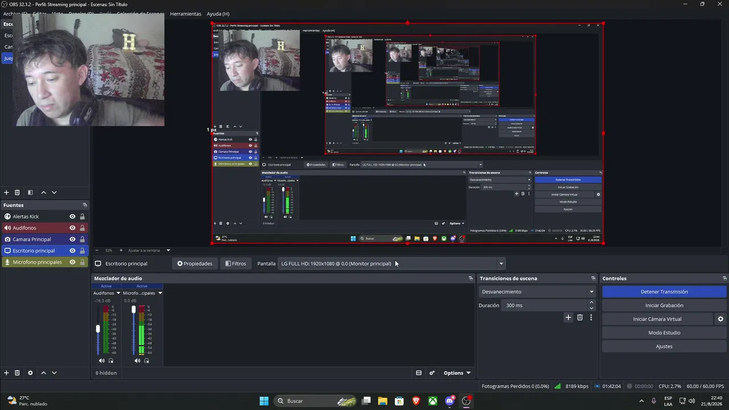Add a new scene with the plus icon
This screenshot has width=729, height=410.
pyautogui.click(x=6, y=192)
